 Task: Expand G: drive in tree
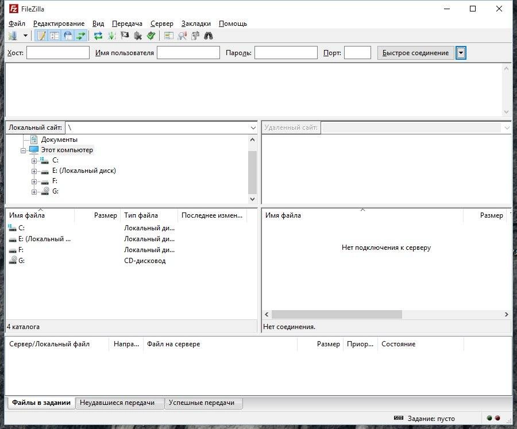click(34, 192)
